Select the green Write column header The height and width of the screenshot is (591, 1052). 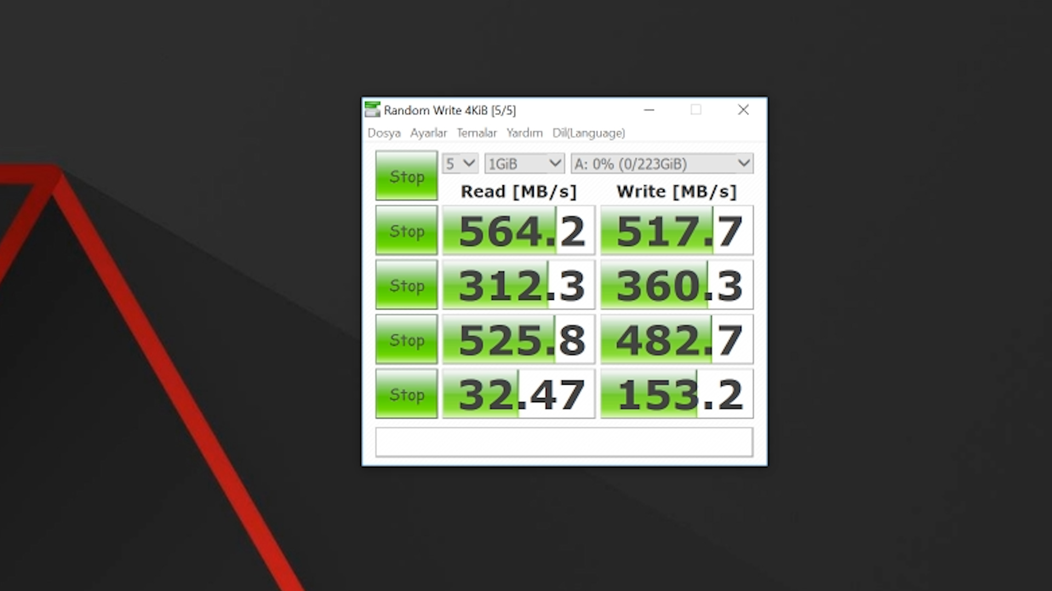(x=676, y=190)
